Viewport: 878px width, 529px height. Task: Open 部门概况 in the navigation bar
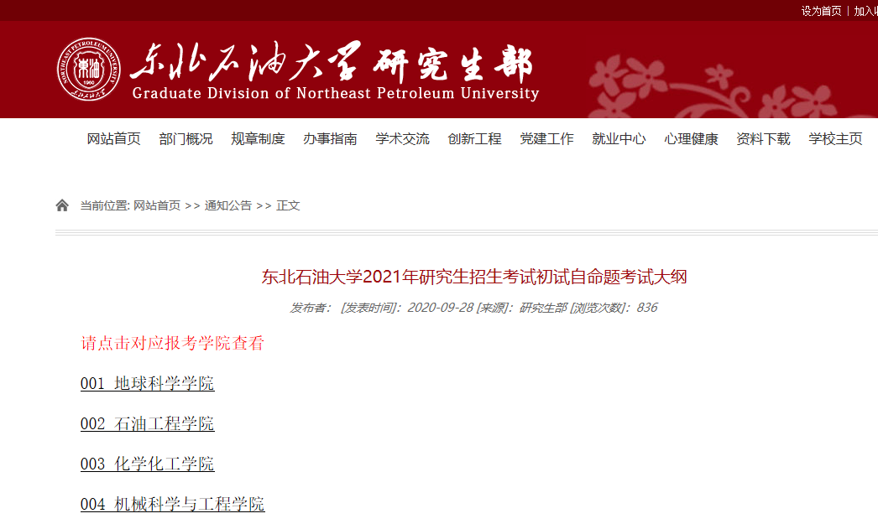pyautogui.click(x=185, y=139)
